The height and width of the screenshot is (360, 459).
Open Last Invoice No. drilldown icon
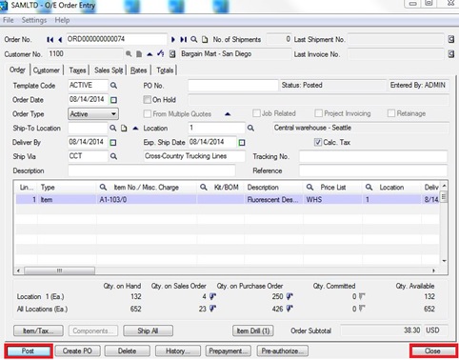[451, 54]
